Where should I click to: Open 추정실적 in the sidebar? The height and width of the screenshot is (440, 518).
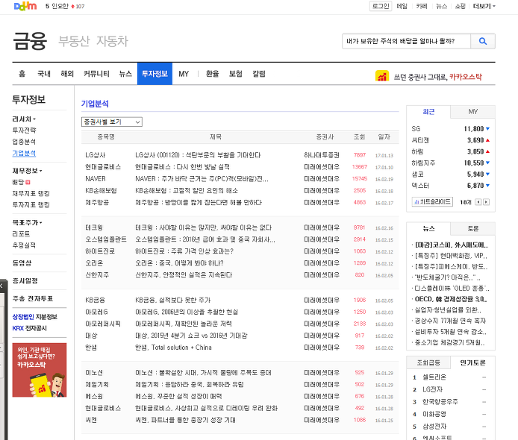coord(24,245)
